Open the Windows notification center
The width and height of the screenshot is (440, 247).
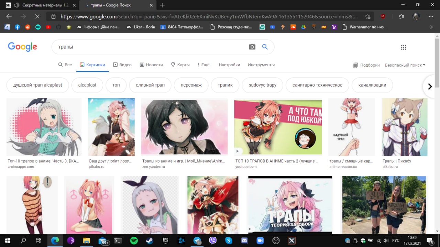click(x=430, y=240)
